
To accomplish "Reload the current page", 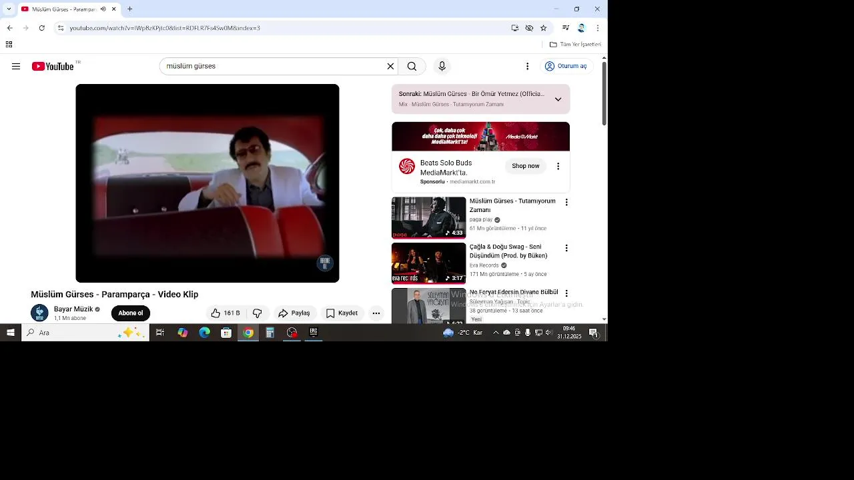I will click(x=41, y=28).
